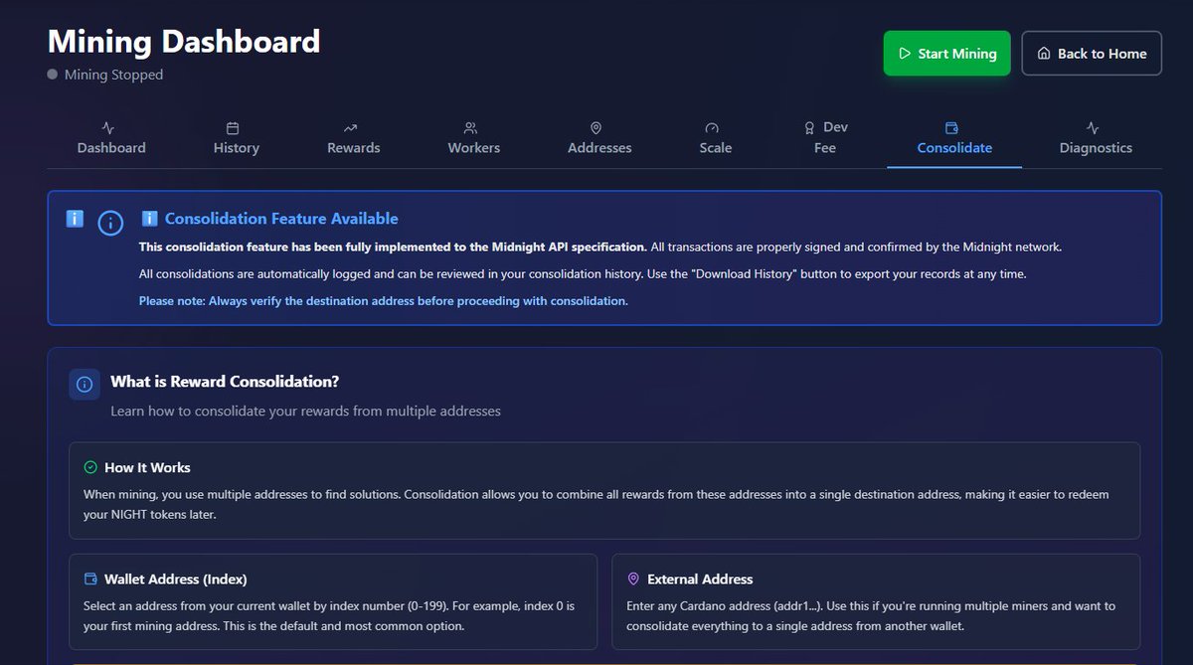Click the award icon beside Dev
This screenshot has height=665, width=1193.
pyautogui.click(x=809, y=128)
